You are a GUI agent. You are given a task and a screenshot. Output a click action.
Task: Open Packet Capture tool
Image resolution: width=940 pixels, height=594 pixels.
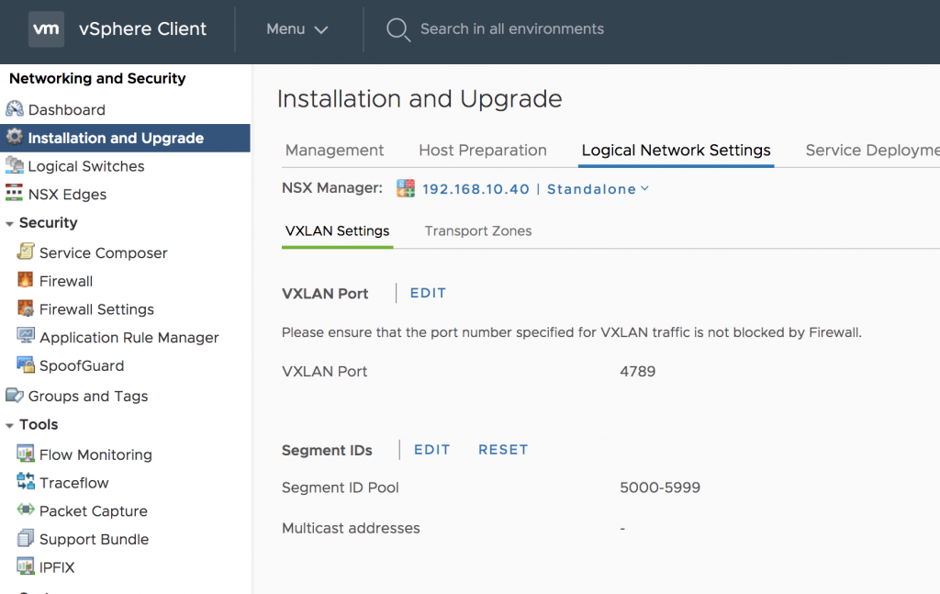(93, 510)
